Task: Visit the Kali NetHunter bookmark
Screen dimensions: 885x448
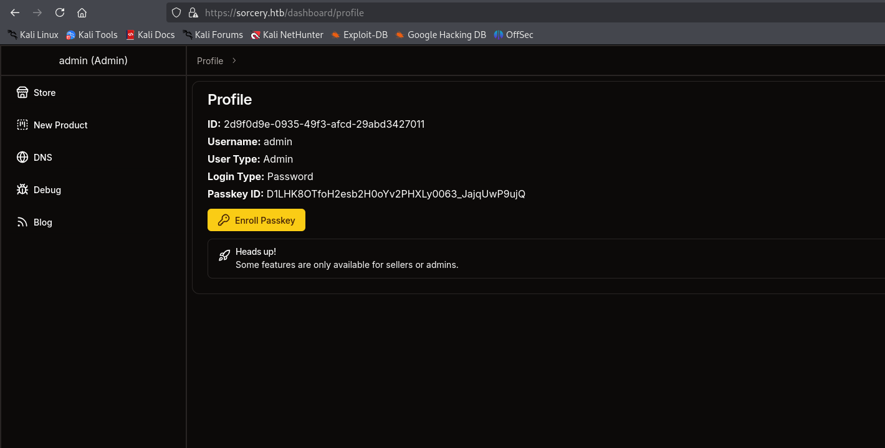Action: (x=287, y=35)
